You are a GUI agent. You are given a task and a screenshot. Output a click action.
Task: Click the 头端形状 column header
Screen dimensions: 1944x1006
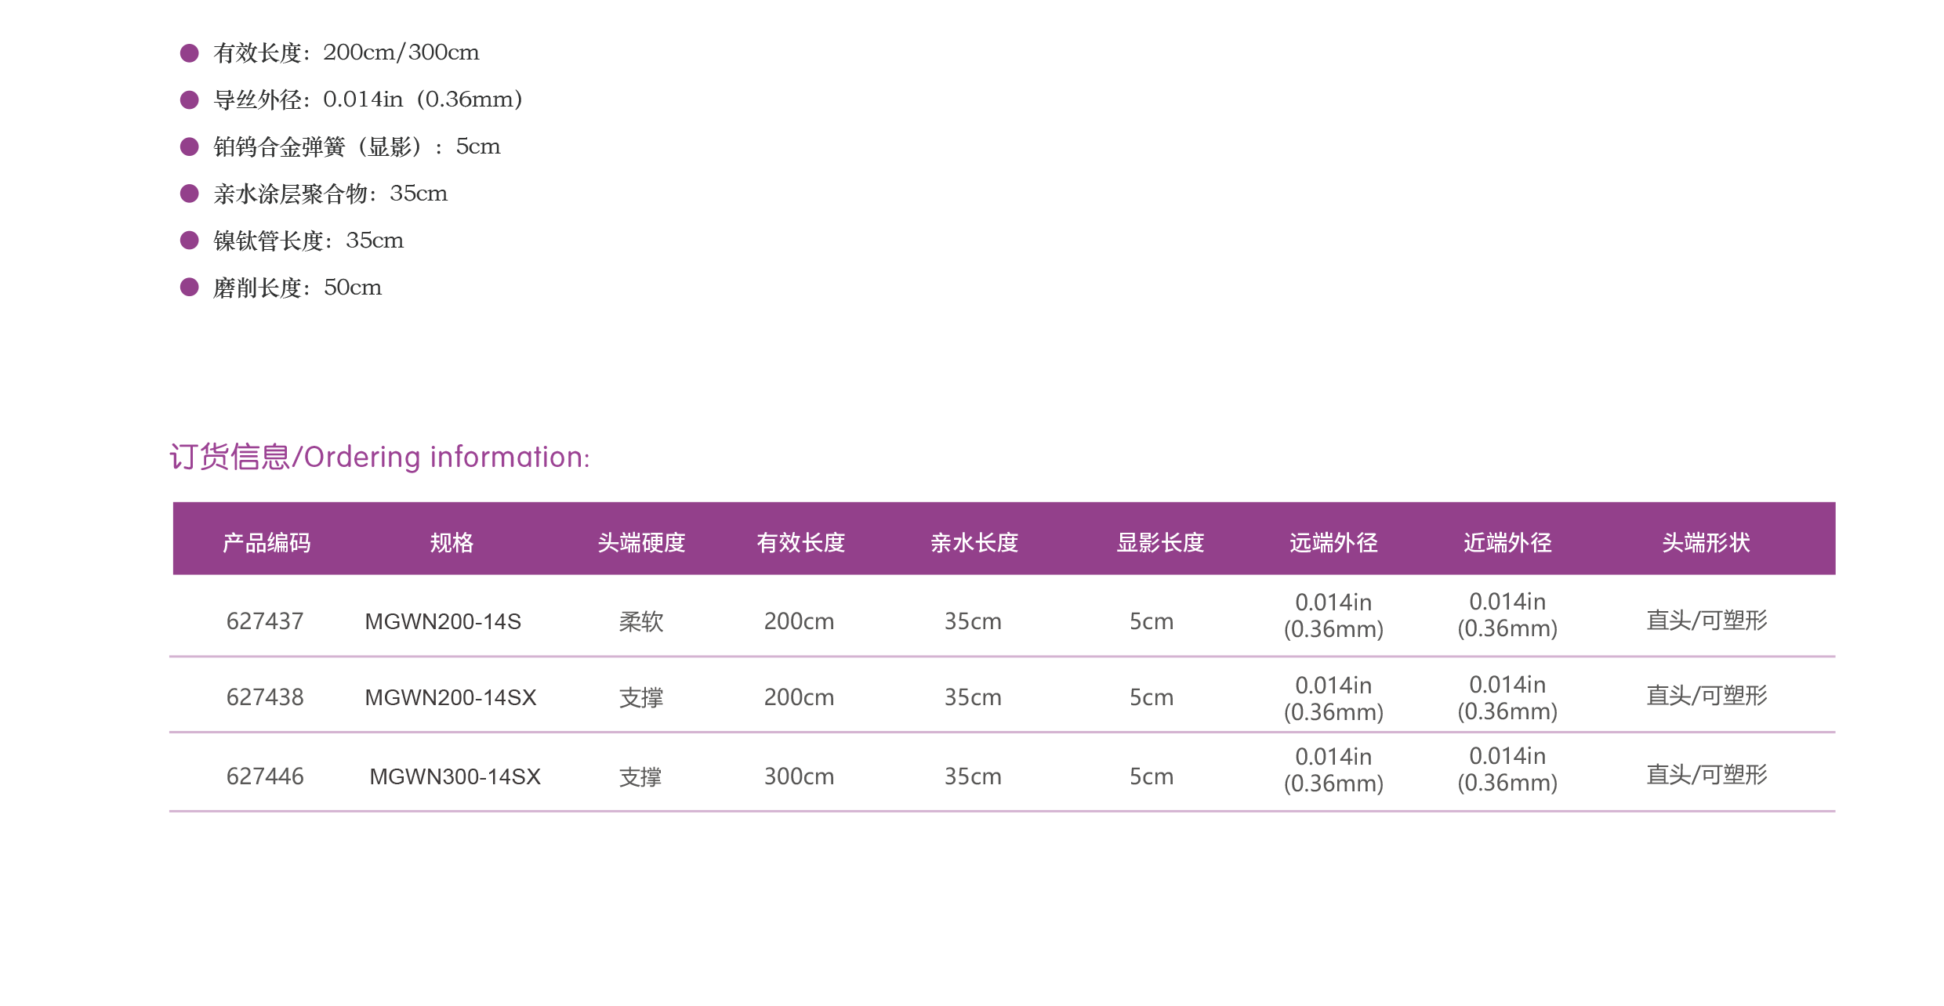tap(1706, 542)
